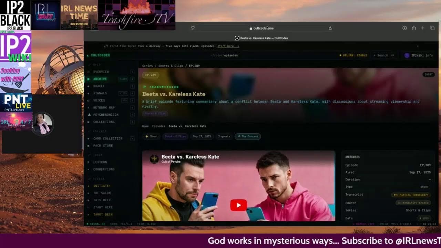Open a new tab with plus icon
441x248 pixels.
click(423, 28)
